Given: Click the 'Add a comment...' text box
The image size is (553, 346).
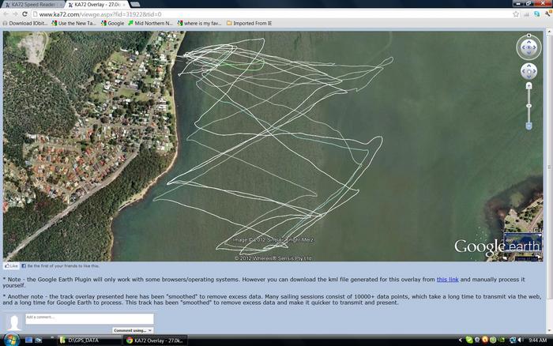Looking at the screenshot, I should point(88,318).
